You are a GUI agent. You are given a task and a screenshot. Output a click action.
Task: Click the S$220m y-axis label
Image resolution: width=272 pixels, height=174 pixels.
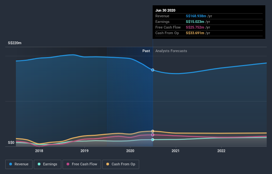[x=15, y=43]
